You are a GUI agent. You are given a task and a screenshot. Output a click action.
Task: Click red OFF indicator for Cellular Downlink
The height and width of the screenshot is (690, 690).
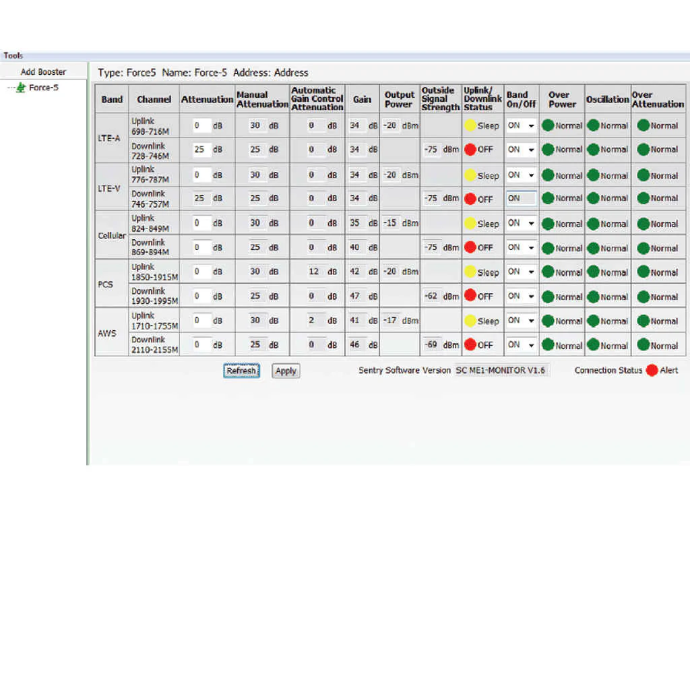pos(470,247)
